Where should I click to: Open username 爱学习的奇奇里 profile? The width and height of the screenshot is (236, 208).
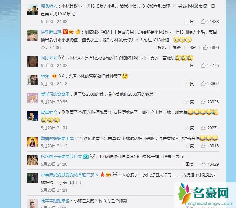tap(55, 94)
